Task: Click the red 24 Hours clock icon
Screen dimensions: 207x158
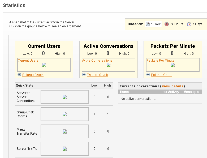Action: click(167, 24)
